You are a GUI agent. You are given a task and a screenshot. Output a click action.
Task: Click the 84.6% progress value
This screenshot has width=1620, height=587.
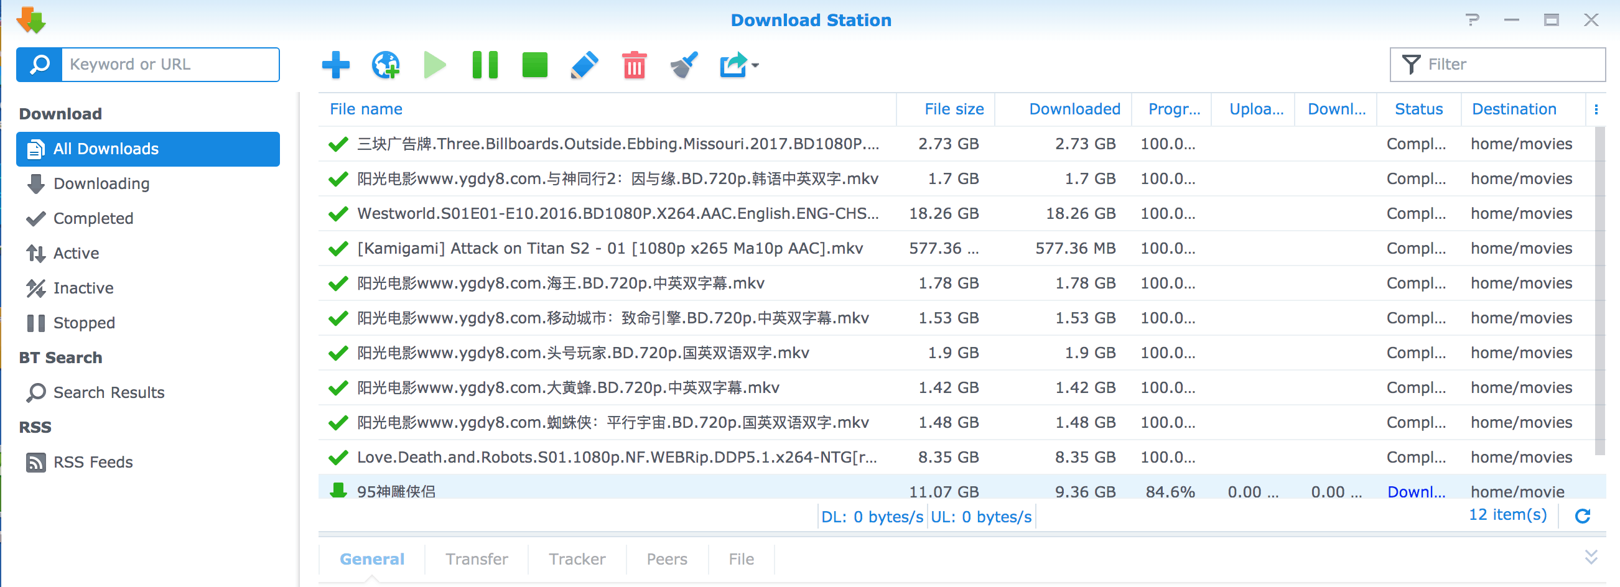(x=1170, y=491)
